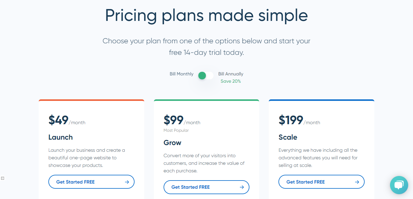Click the arrow icon in Grow plan button
This screenshot has height=199, width=413.
(x=242, y=187)
